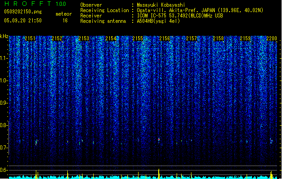Click the 1.0 frequency axis label

pyautogui.click(x=4, y=81)
